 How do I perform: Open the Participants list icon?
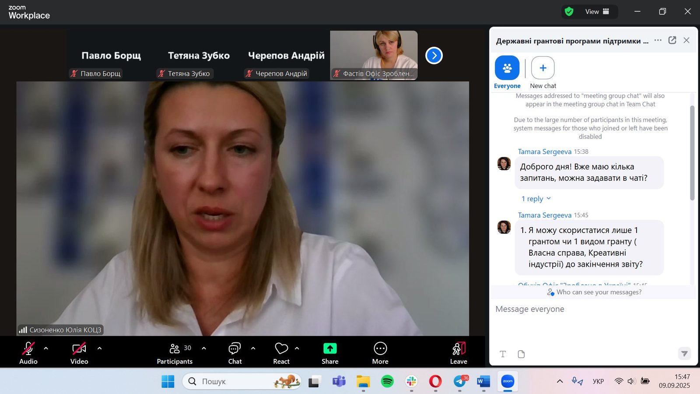[x=175, y=348]
